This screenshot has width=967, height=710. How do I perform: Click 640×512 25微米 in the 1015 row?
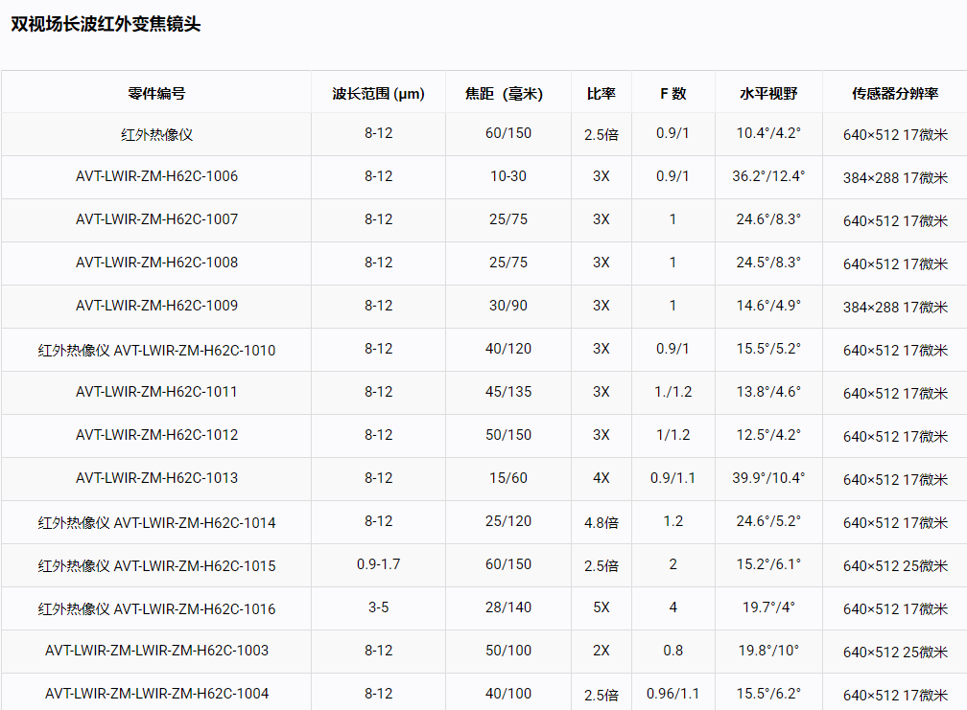[895, 565]
